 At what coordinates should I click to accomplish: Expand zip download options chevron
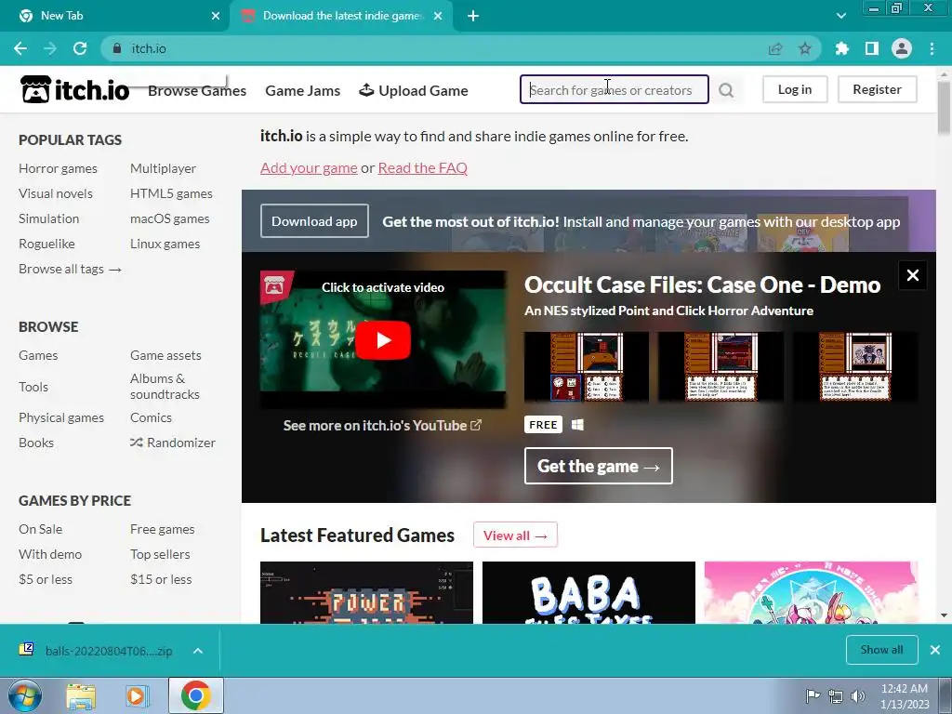(x=197, y=651)
